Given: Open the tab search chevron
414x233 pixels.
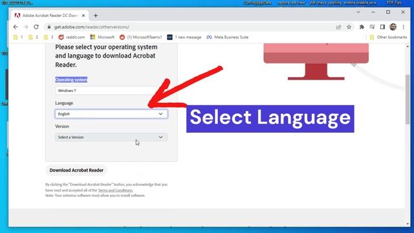Looking at the screenshot, I should 358,12.
